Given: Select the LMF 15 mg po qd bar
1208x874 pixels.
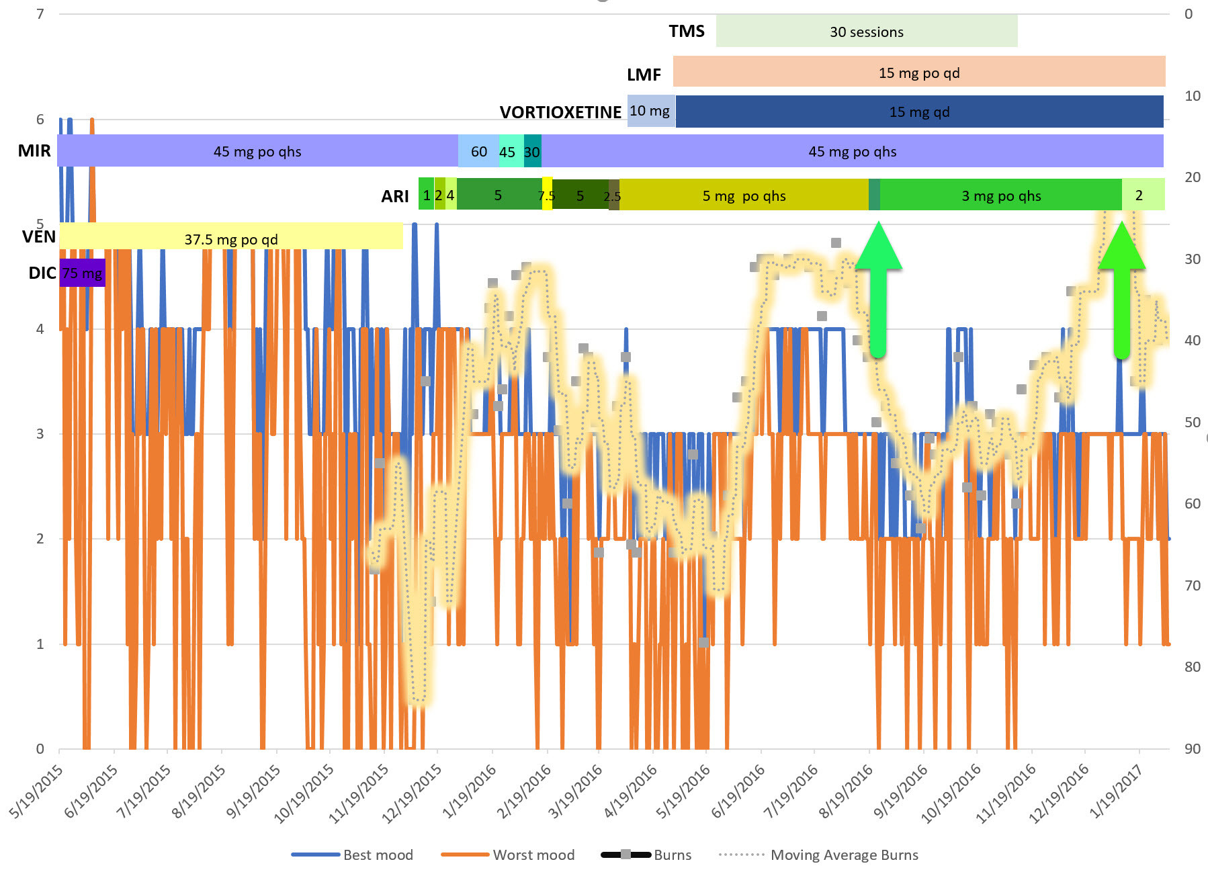Looking at the screenshot, I should click(x=919, y=72).
